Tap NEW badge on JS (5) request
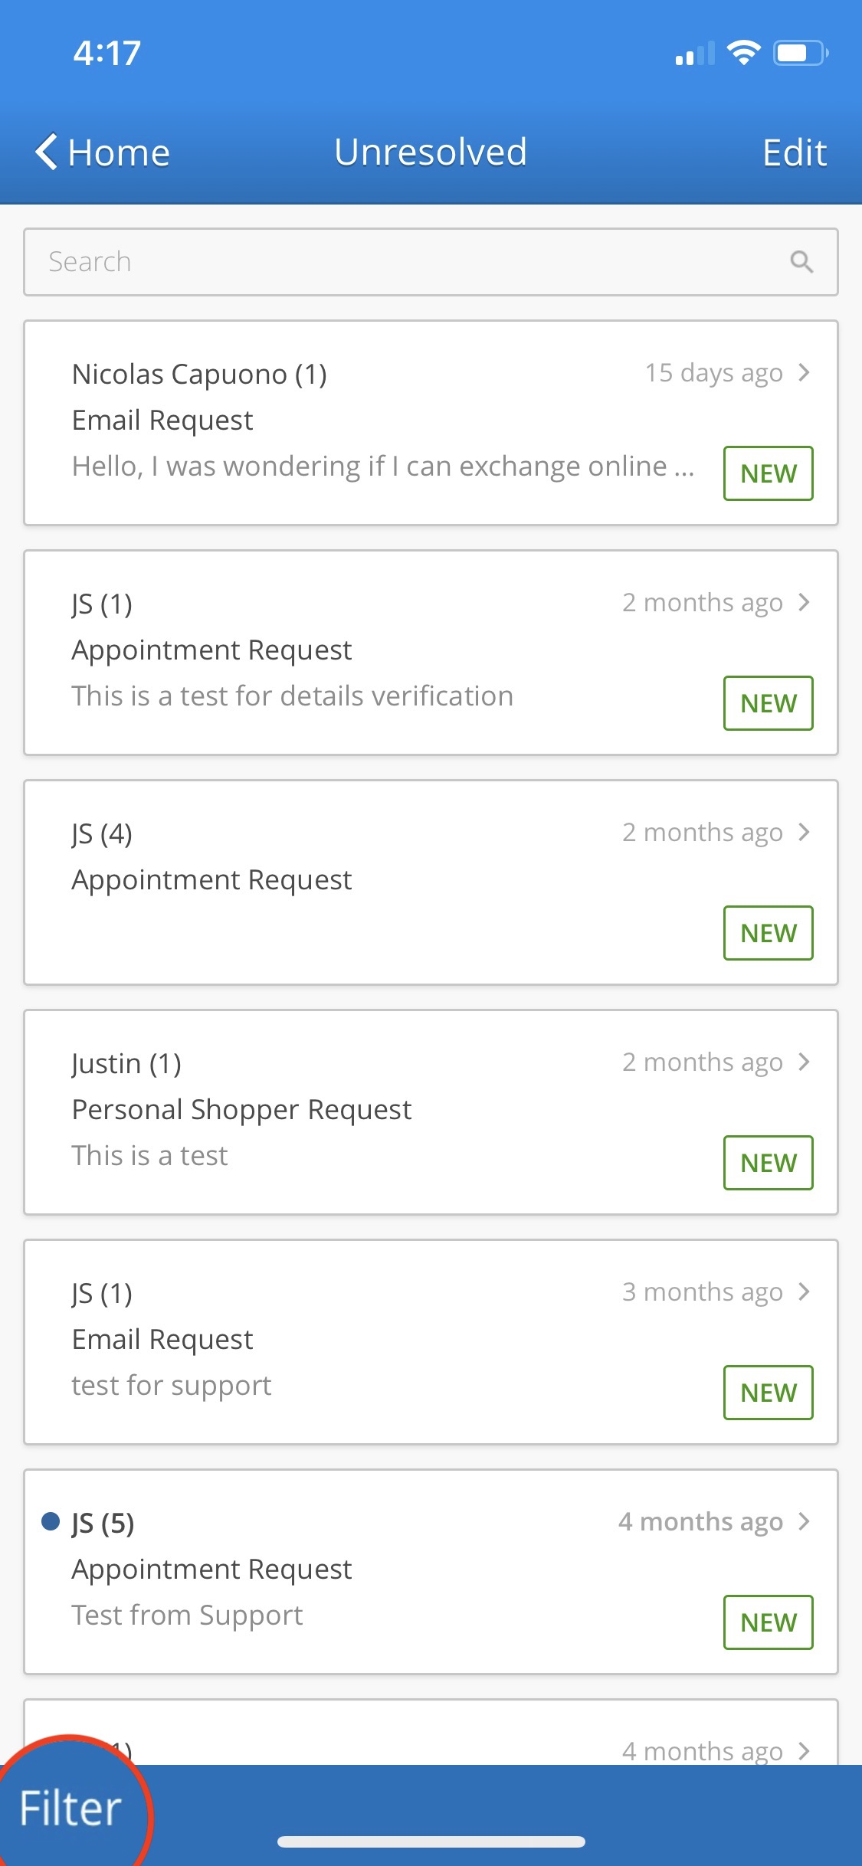The width and height of the screenshot is (862, 1866). 768,1622
